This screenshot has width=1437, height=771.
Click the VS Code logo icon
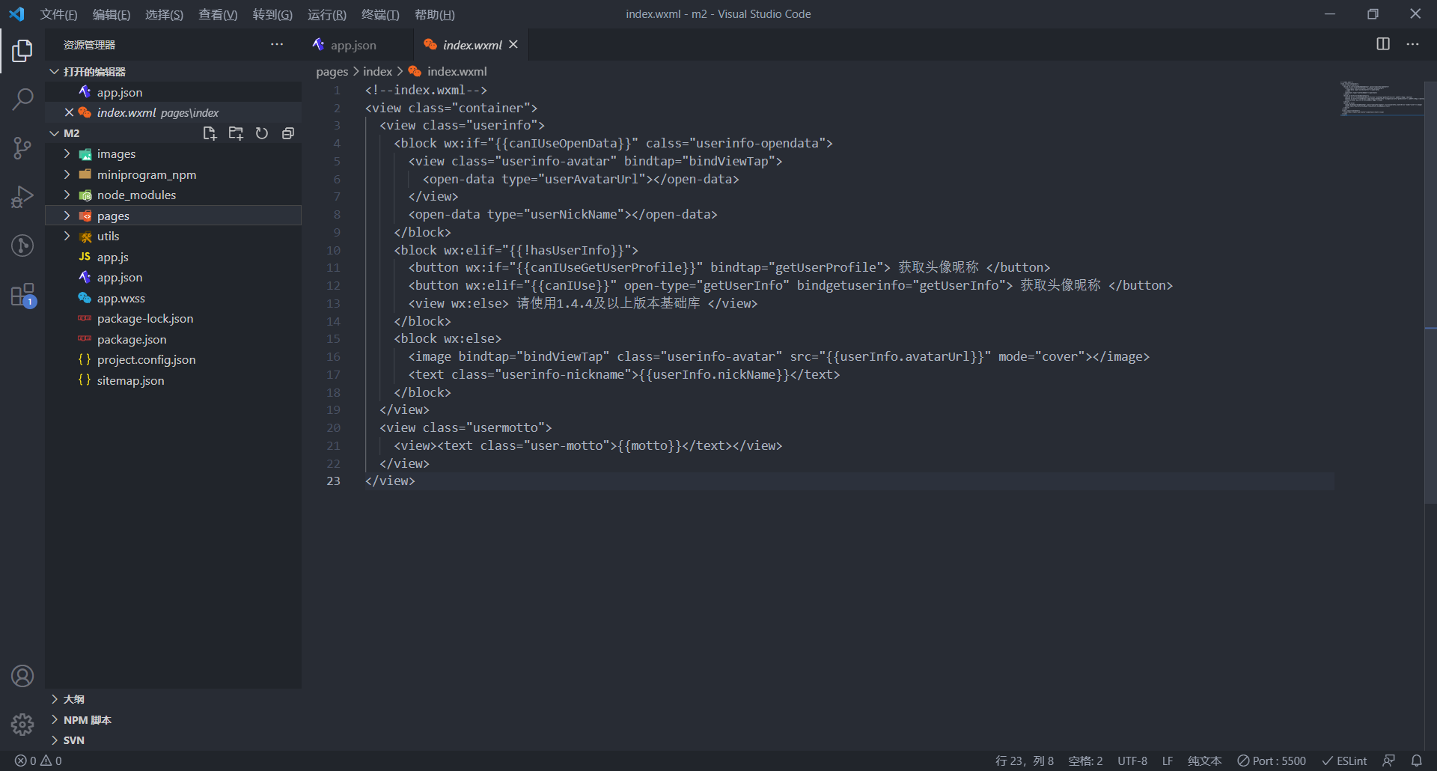click(16, 14)
